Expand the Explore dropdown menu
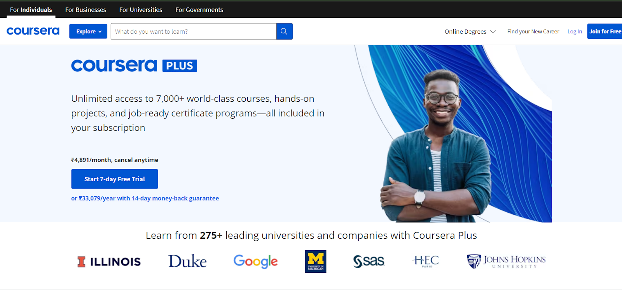The image size is (622, 300). (88, 31)
